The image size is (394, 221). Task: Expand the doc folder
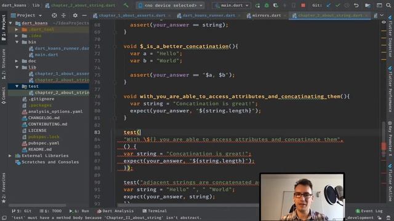[x=17, y=61]
